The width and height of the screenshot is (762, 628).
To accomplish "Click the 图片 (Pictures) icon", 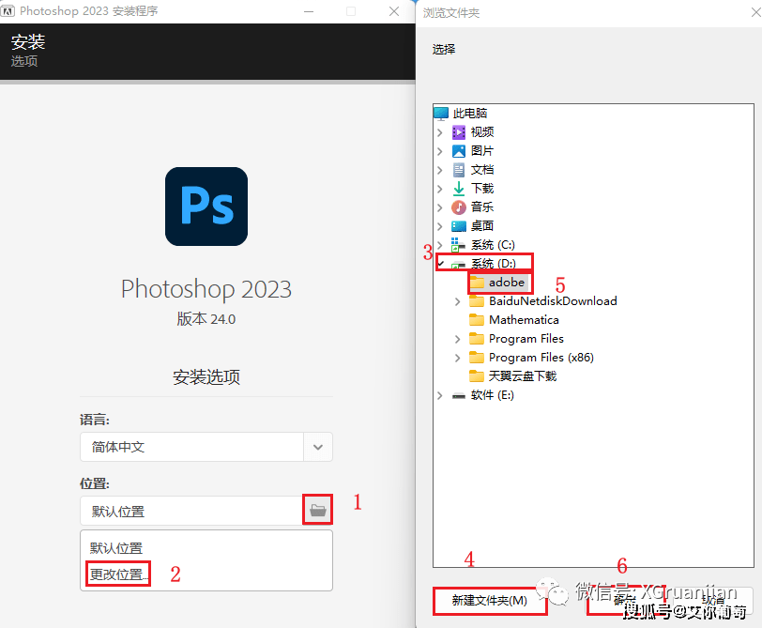I will point(461,150).
